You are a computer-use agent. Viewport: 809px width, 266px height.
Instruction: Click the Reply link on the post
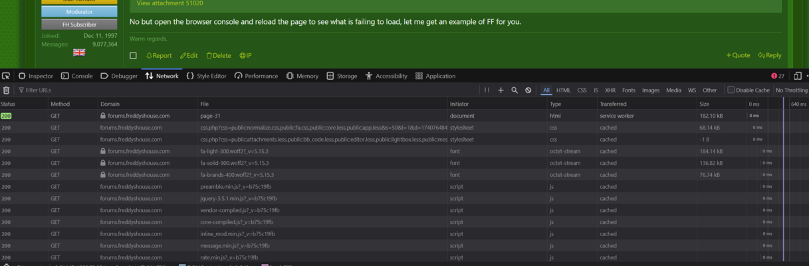770,56
